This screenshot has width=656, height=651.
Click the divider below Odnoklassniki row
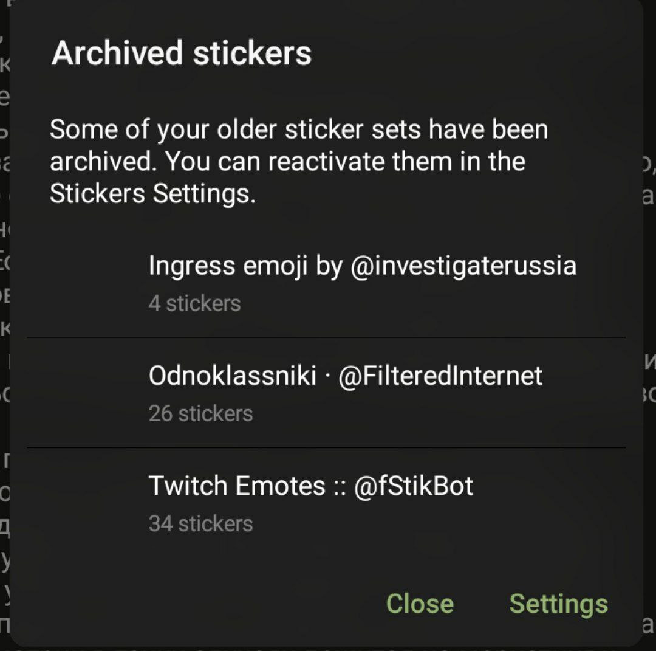point(326,447)
